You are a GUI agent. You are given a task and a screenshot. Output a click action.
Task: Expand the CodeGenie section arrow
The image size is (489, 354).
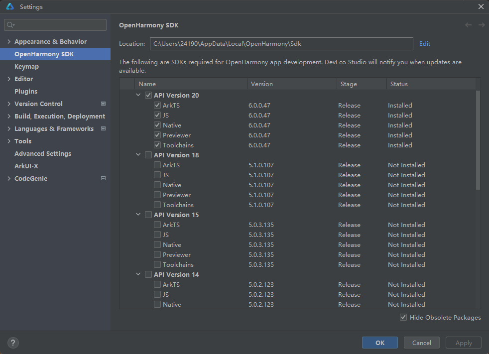[x=9, y=178]
